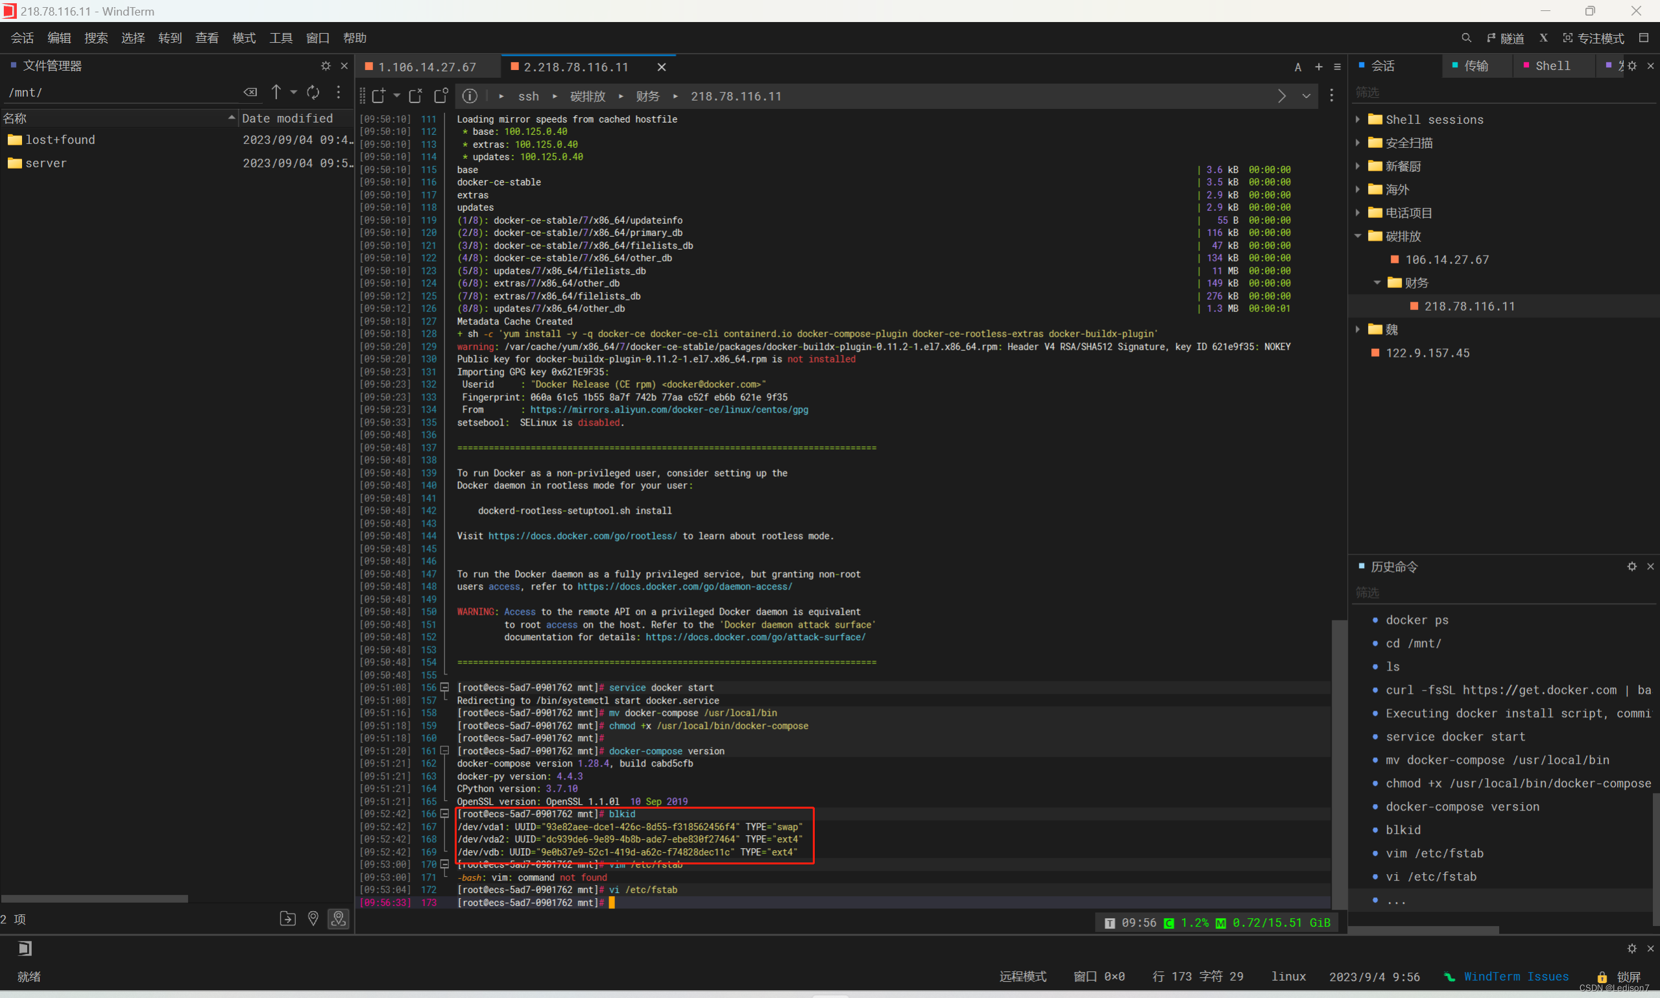Viewport: 1660px width, 998px height.
Task: Collapse the 碳排放 folder in session tree
Action: tap(1357, 236)
